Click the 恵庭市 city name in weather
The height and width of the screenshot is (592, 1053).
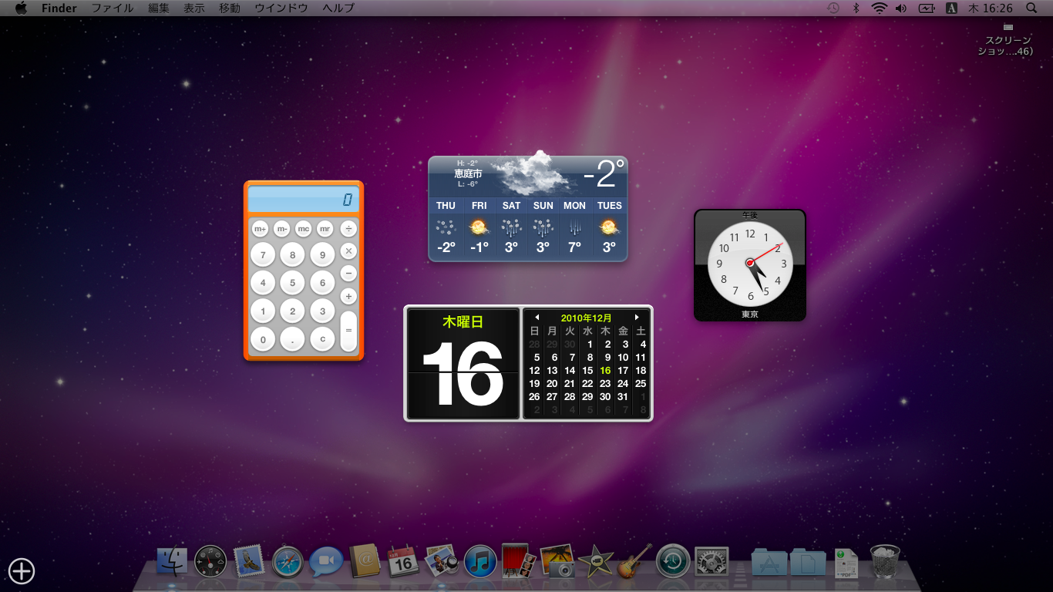(468, 173)
